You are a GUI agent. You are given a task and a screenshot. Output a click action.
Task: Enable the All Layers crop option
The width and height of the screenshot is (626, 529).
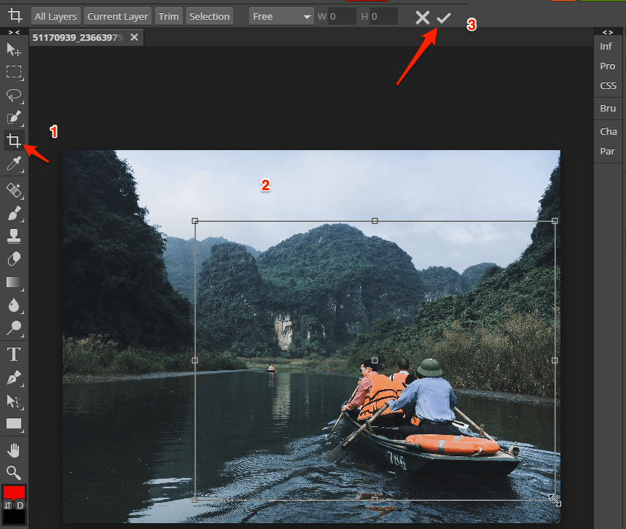pos(55,15)
